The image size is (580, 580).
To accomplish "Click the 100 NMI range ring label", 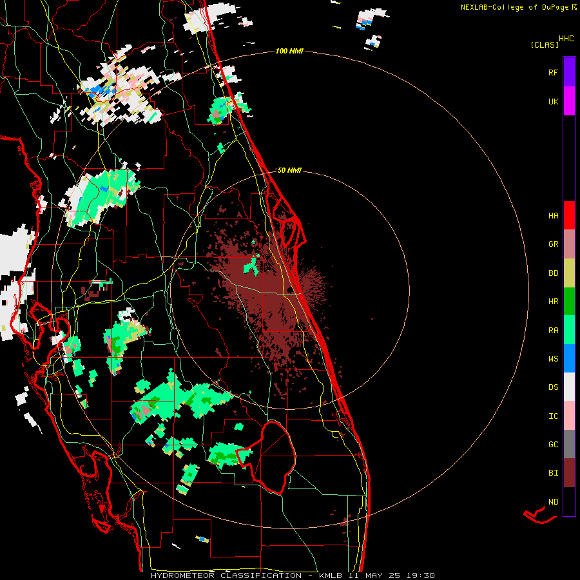I will [289, 51].
